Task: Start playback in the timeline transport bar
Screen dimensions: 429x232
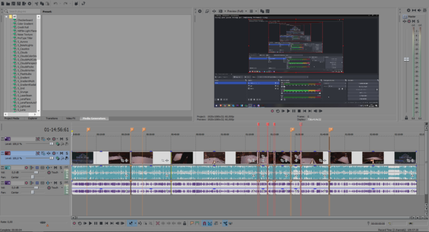Action: pos(91,224)
